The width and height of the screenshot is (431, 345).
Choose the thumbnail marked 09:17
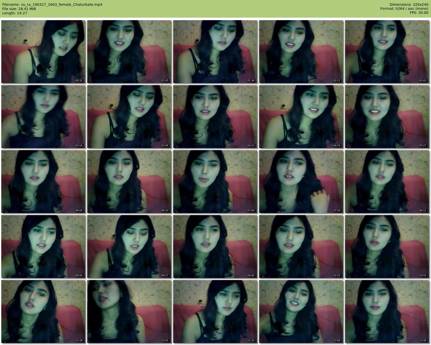pos(129,247)
